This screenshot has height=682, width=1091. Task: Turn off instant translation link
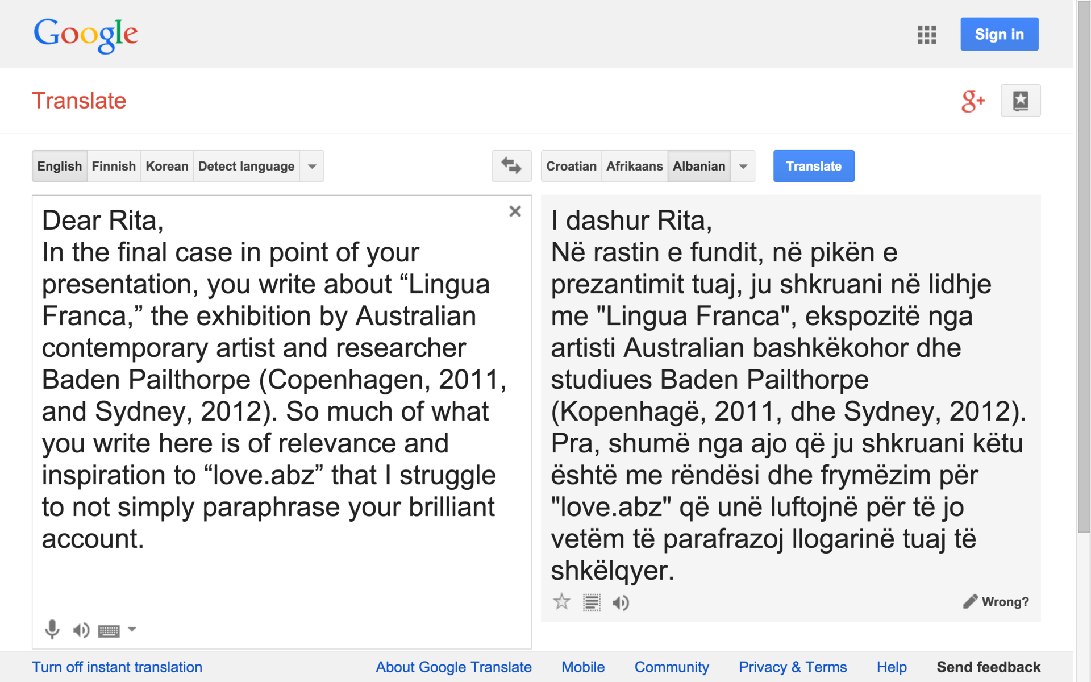pyautogui.click(x=117, y=667)
